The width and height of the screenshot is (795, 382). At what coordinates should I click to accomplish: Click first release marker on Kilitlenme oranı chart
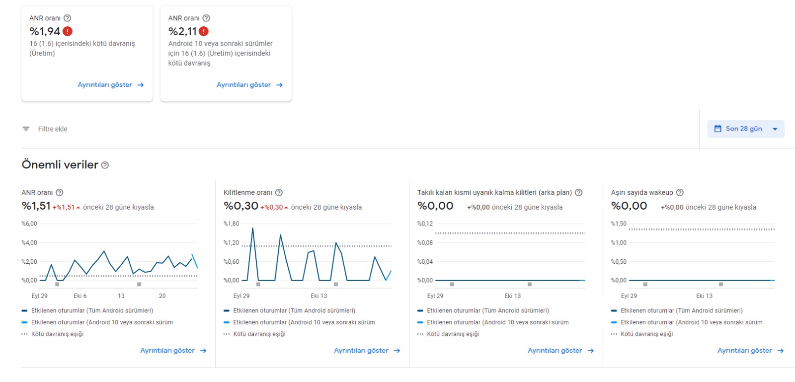tap(258, 284)
